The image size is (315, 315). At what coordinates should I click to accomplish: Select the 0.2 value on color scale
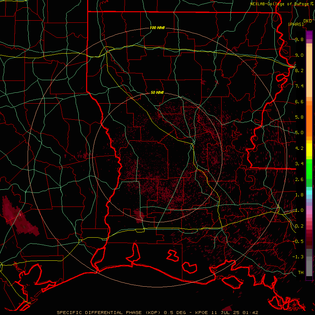(299, 226)
